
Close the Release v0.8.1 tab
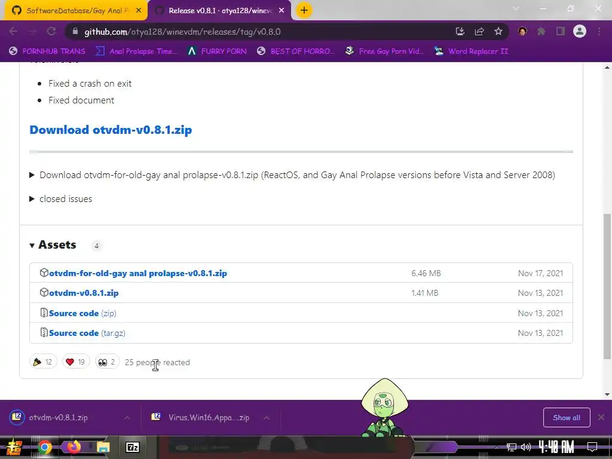[281, 11]
